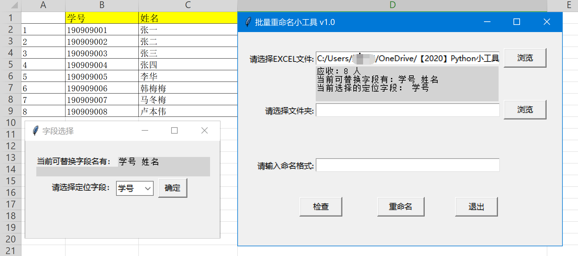Select the name cell 韩梅梅
578x256 pixels.
click(x=188, y=88)
